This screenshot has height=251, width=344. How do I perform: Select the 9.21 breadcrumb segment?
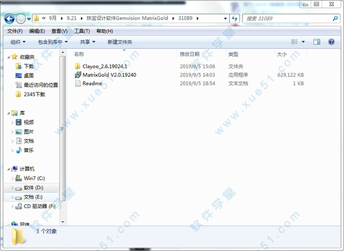(x=72, y=18)
